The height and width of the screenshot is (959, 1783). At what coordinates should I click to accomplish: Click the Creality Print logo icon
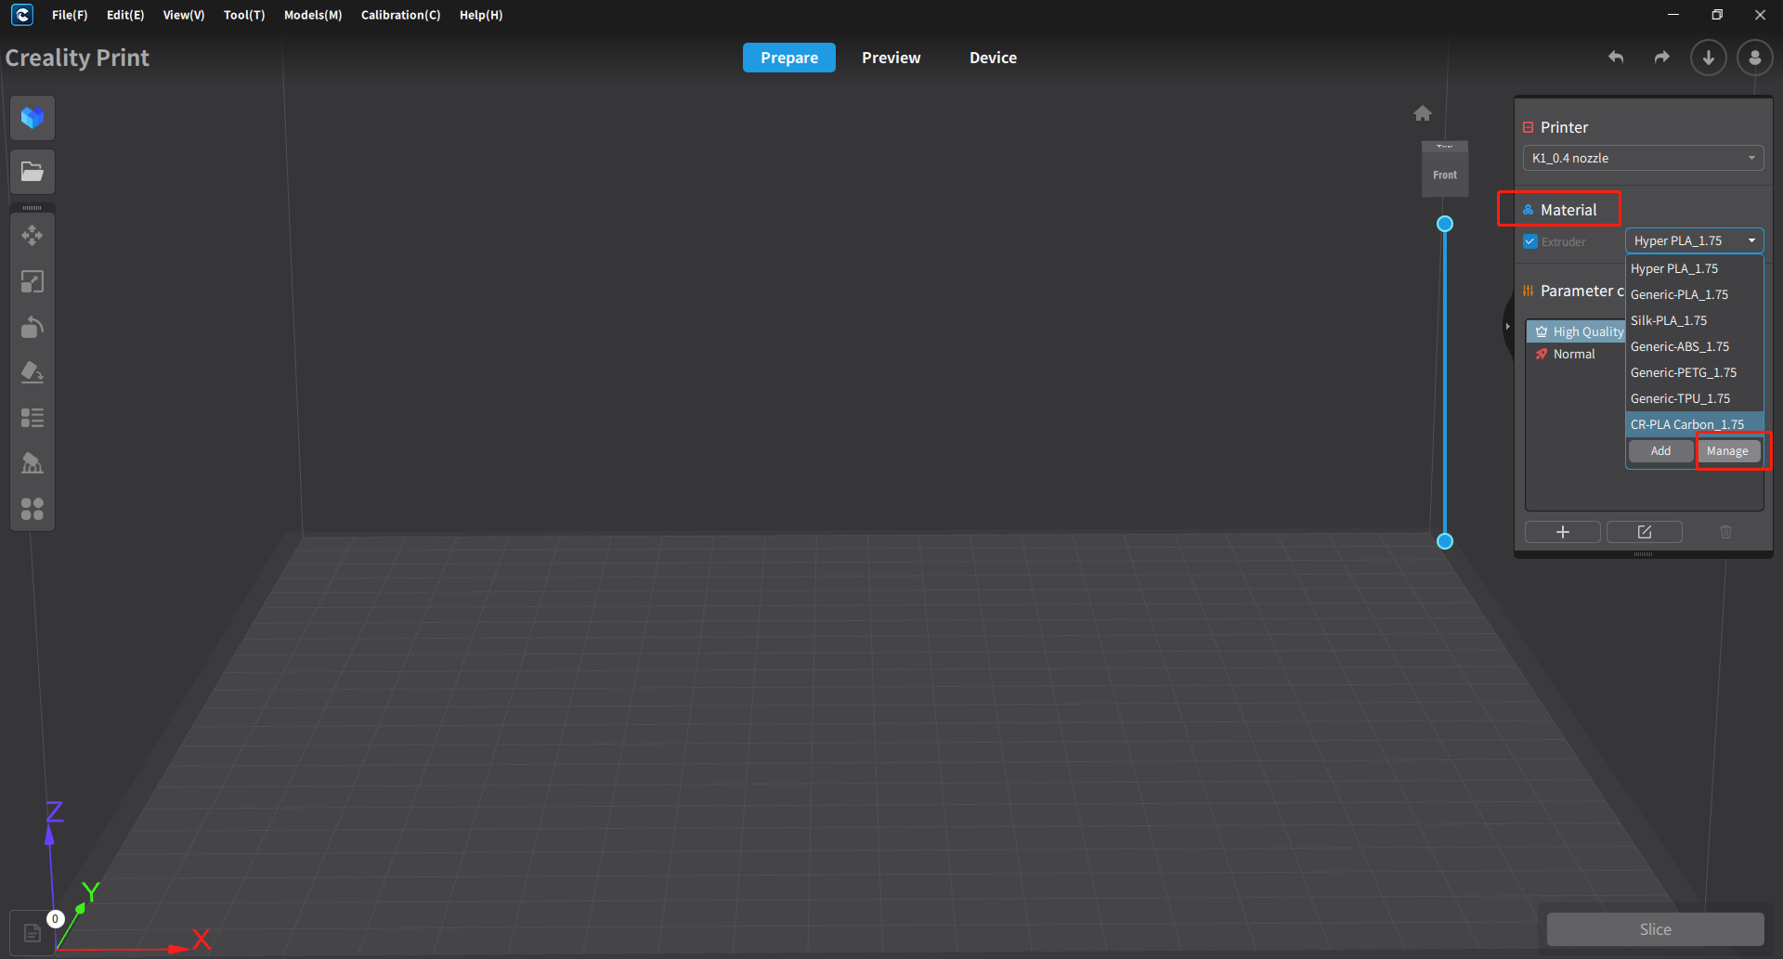(x=21, y=15)
